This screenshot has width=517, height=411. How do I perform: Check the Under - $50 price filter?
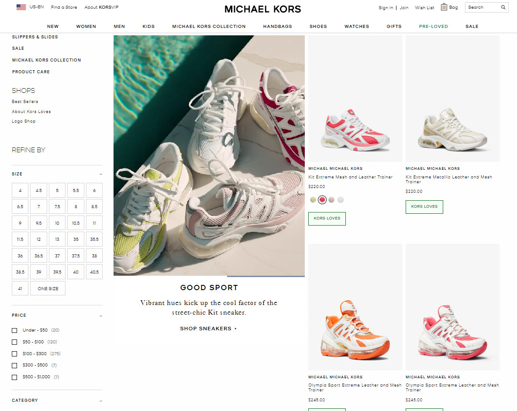[14, 330]
